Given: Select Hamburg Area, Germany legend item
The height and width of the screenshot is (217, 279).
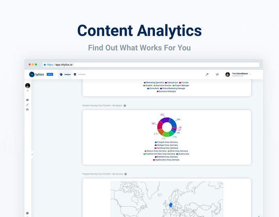Looking at the screenshot, I should (x=166, y=148).
